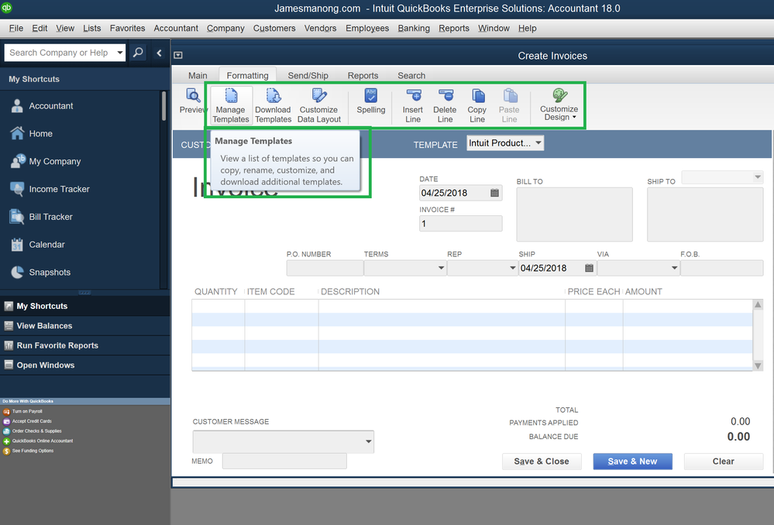This screenshot has height=525, width=774.
Task: Click the Insert Line icon
Action: tap(413, 103)
